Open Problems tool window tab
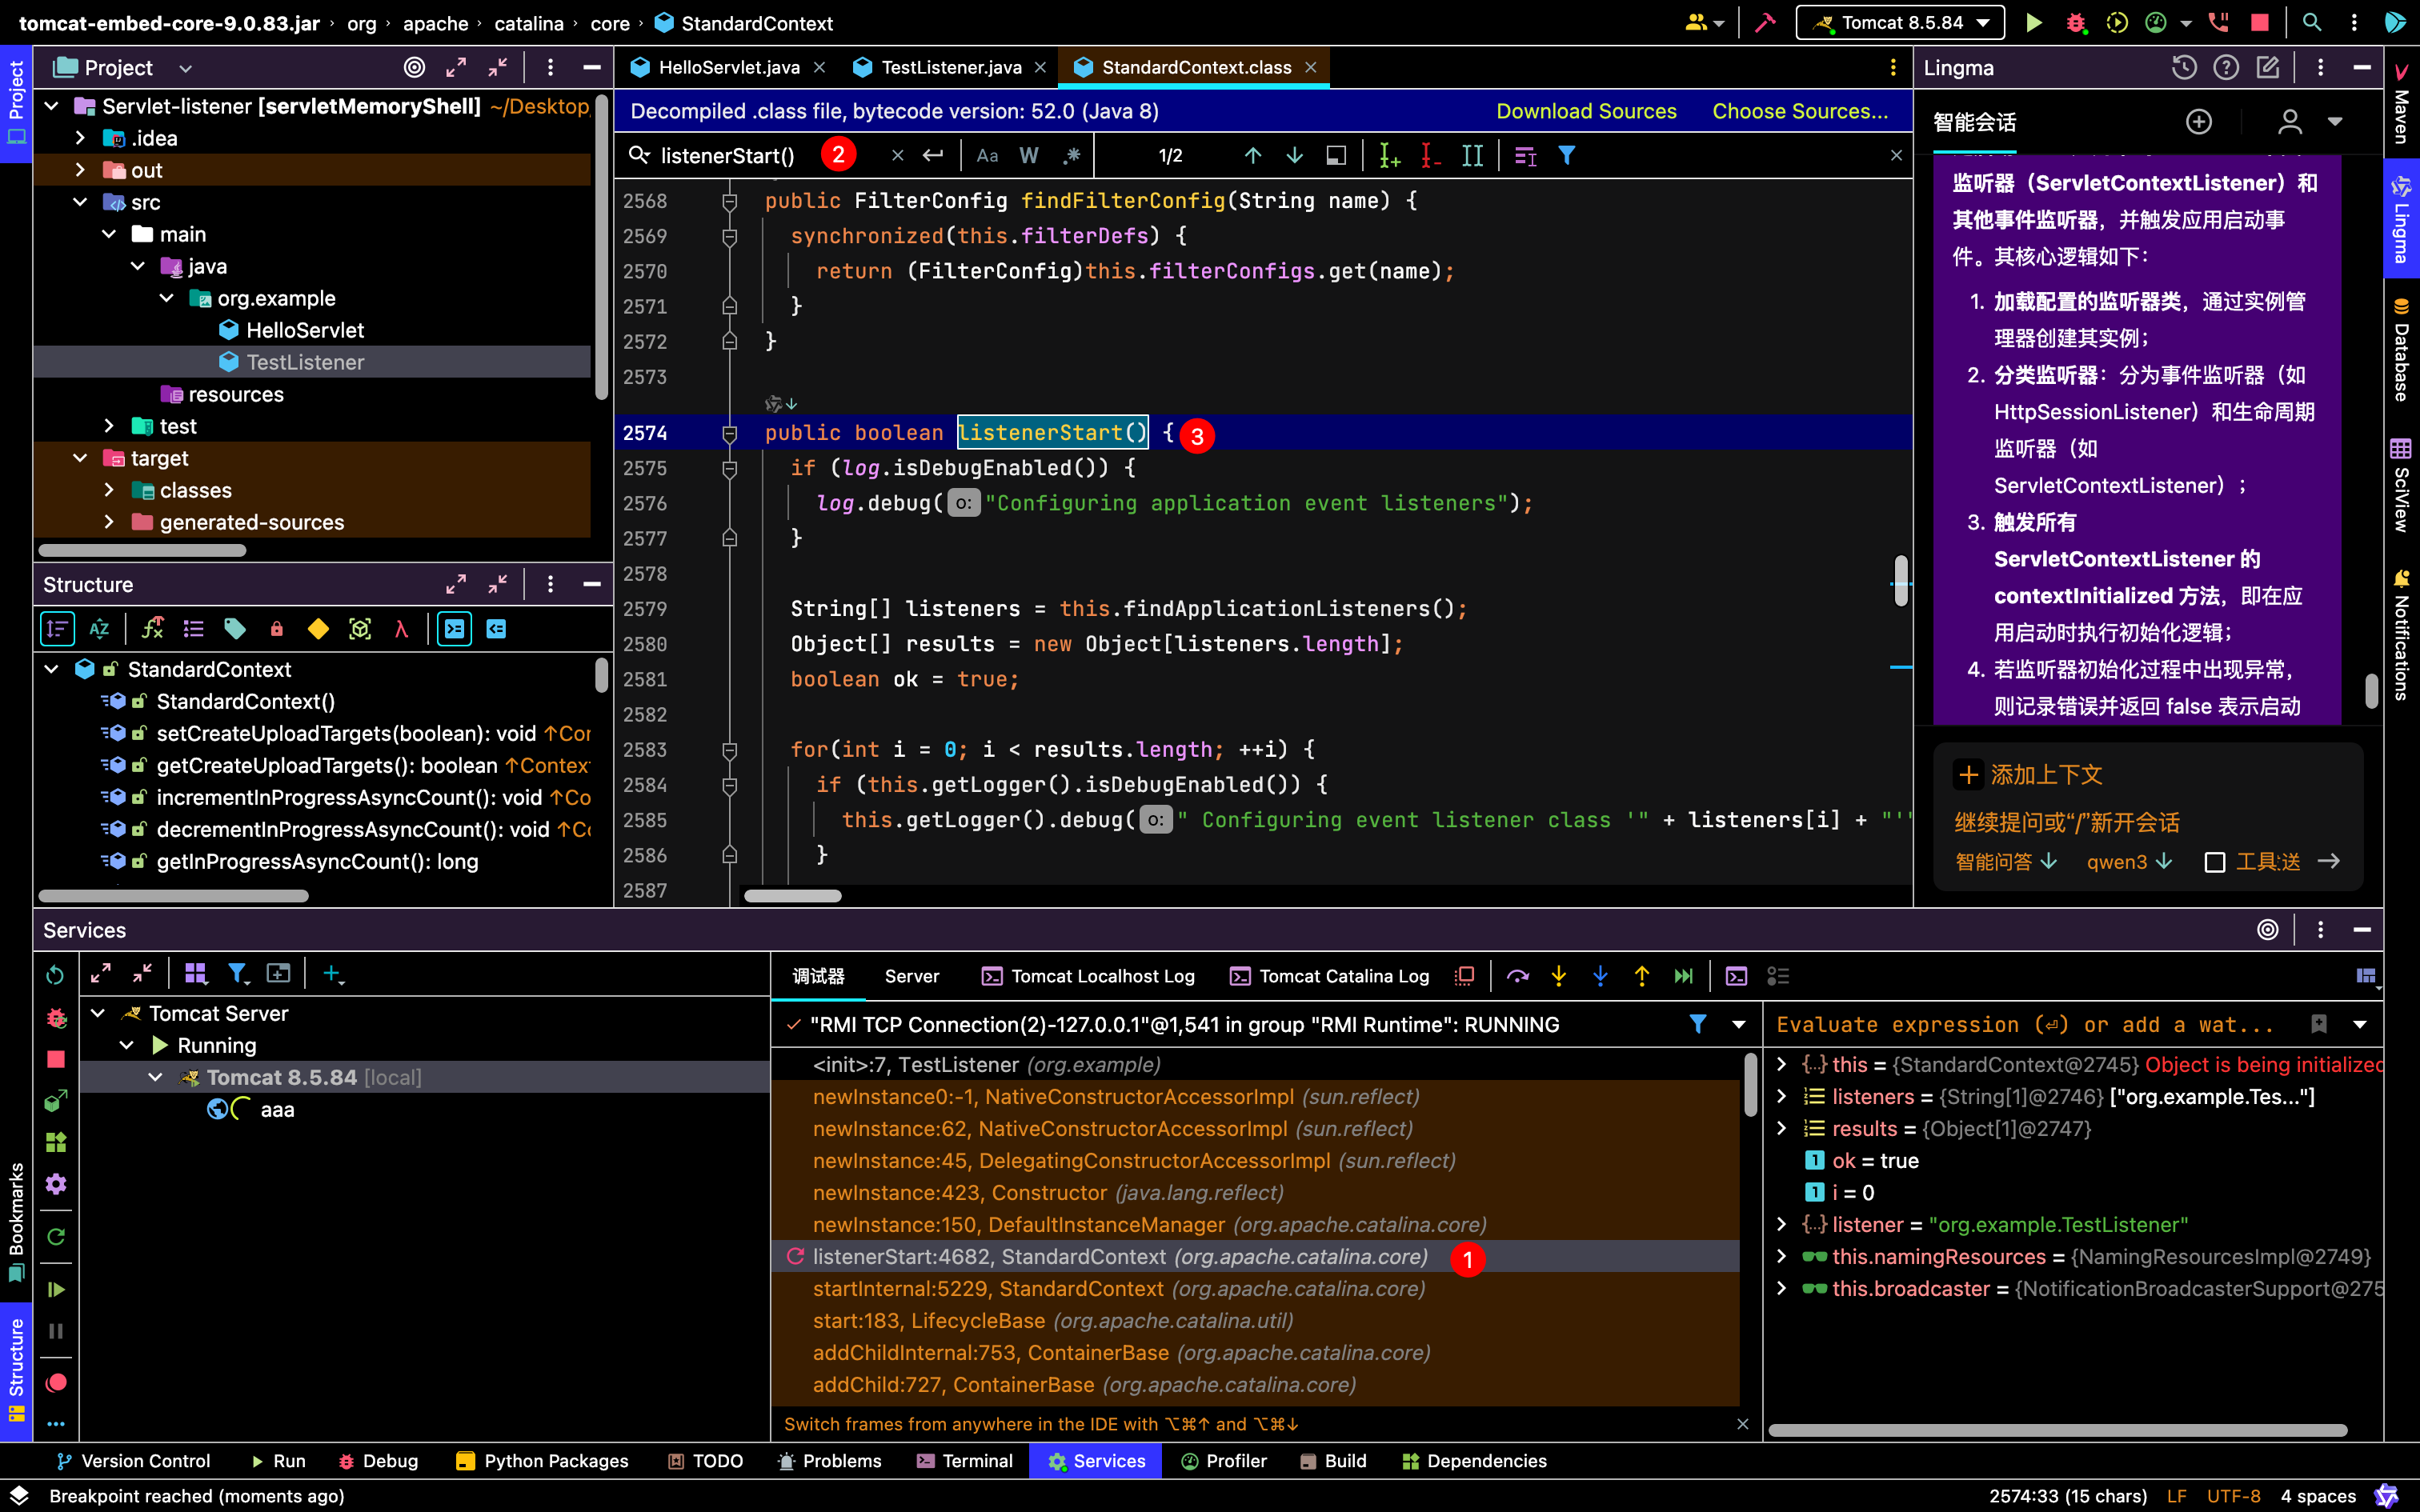2420x1512 pixels. [830, 1461]
